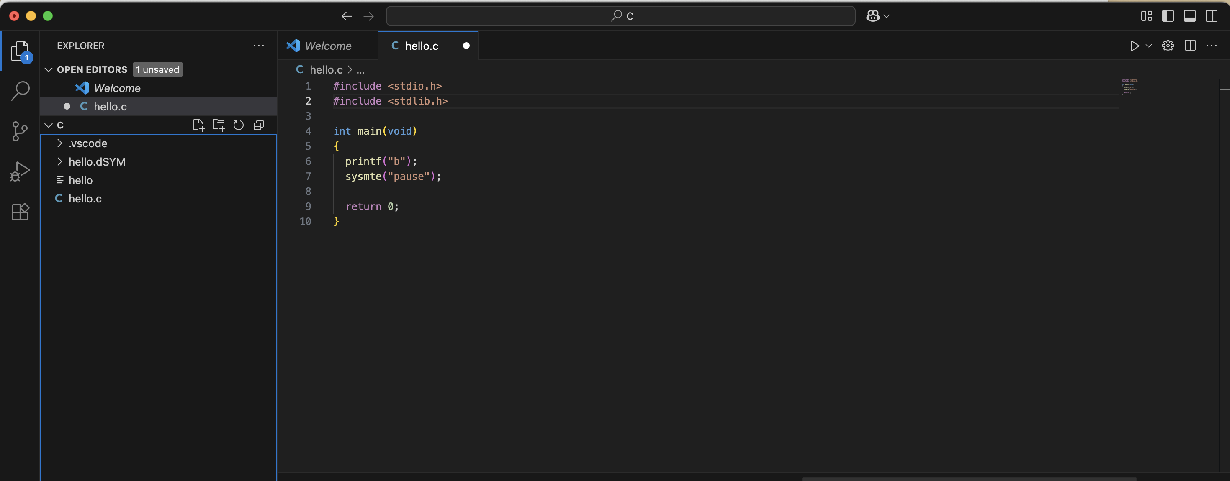Open the run options dropdown arrow
1230x481 pixels.
(1149, 46)
